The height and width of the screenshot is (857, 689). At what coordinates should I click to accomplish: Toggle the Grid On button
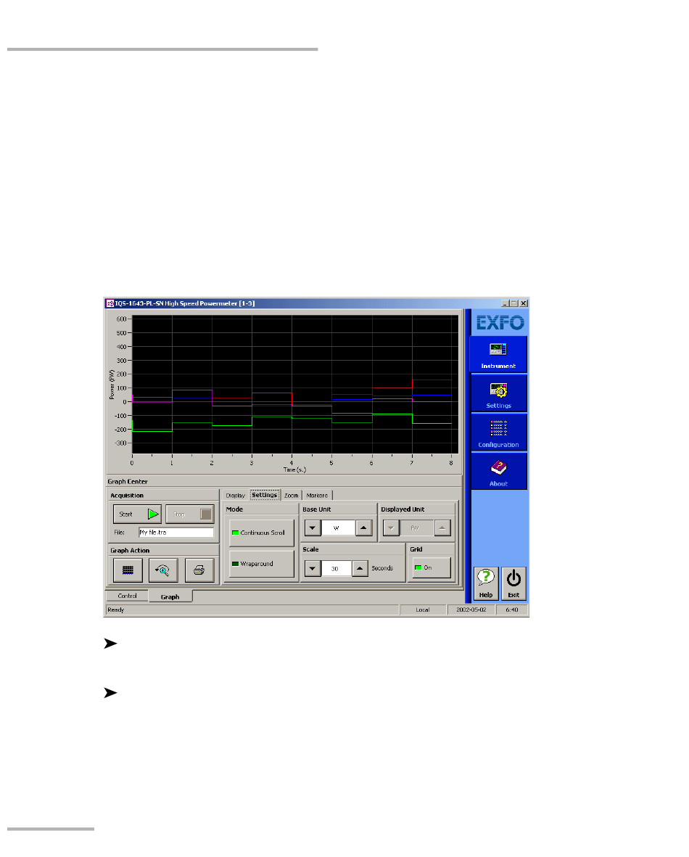pyautogui.click(x=432, y=567)
